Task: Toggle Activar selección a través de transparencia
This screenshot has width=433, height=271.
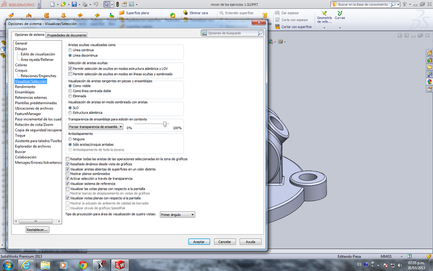Action: [67, 179]
